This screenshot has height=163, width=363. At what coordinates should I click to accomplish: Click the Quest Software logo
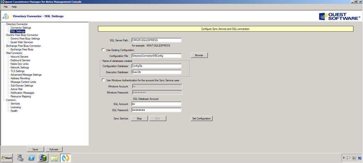tap(339, 16)
